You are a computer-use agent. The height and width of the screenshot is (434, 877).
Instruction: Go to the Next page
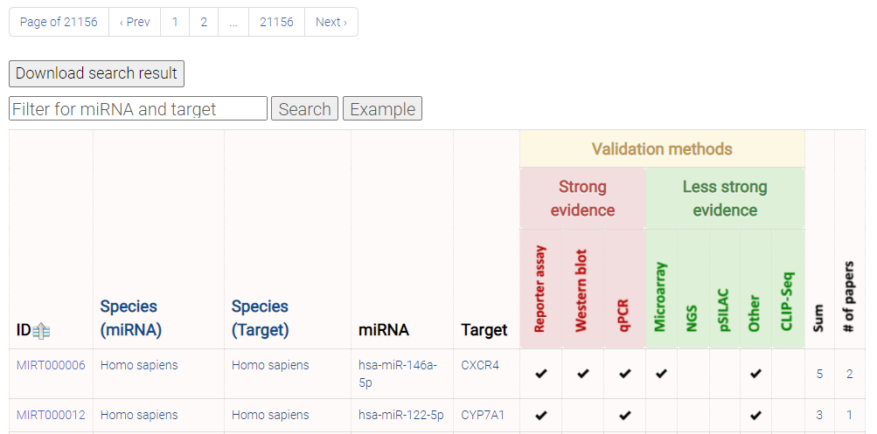coord(331,23)
